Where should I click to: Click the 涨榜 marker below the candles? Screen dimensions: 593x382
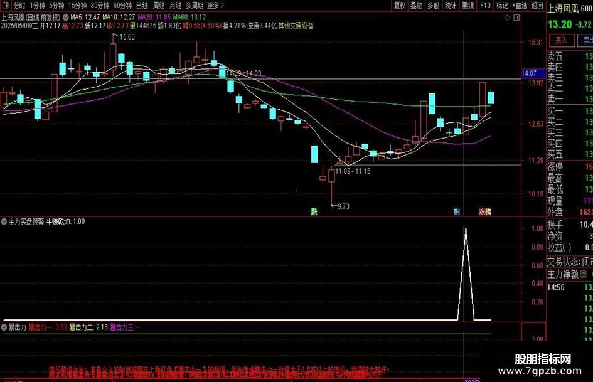(x=485, y=211)
